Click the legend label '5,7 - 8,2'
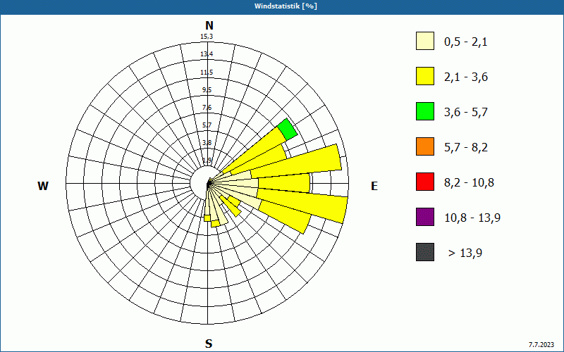 click(466, 148)
